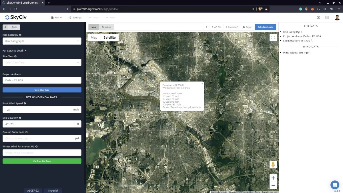
Task: Click Risk Category info icon
Action: pyautogui.click(x=20, y=35)
